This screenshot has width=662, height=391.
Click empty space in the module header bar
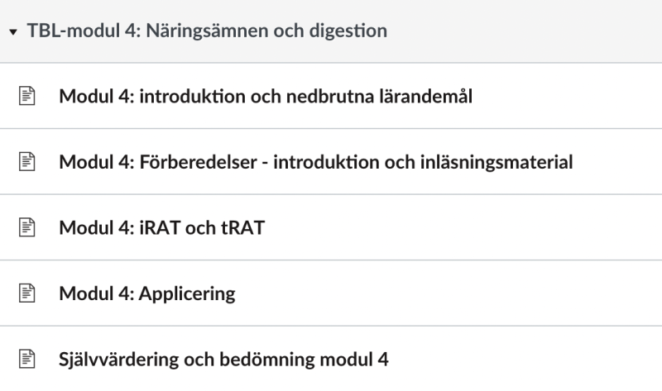point(524,31)
